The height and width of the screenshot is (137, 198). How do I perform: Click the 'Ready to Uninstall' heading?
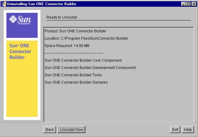point(62,17)
